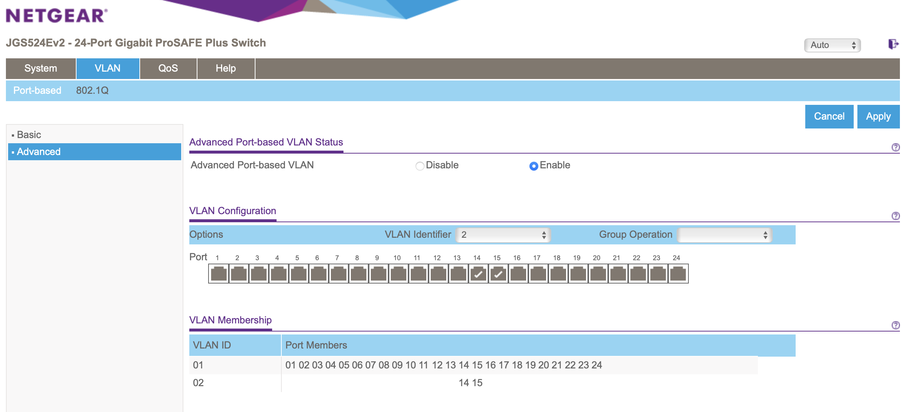The width and height of the screenshot is (911, 412).
Task: Select port 1 icon in port grid
Action: tap(219, 274)
